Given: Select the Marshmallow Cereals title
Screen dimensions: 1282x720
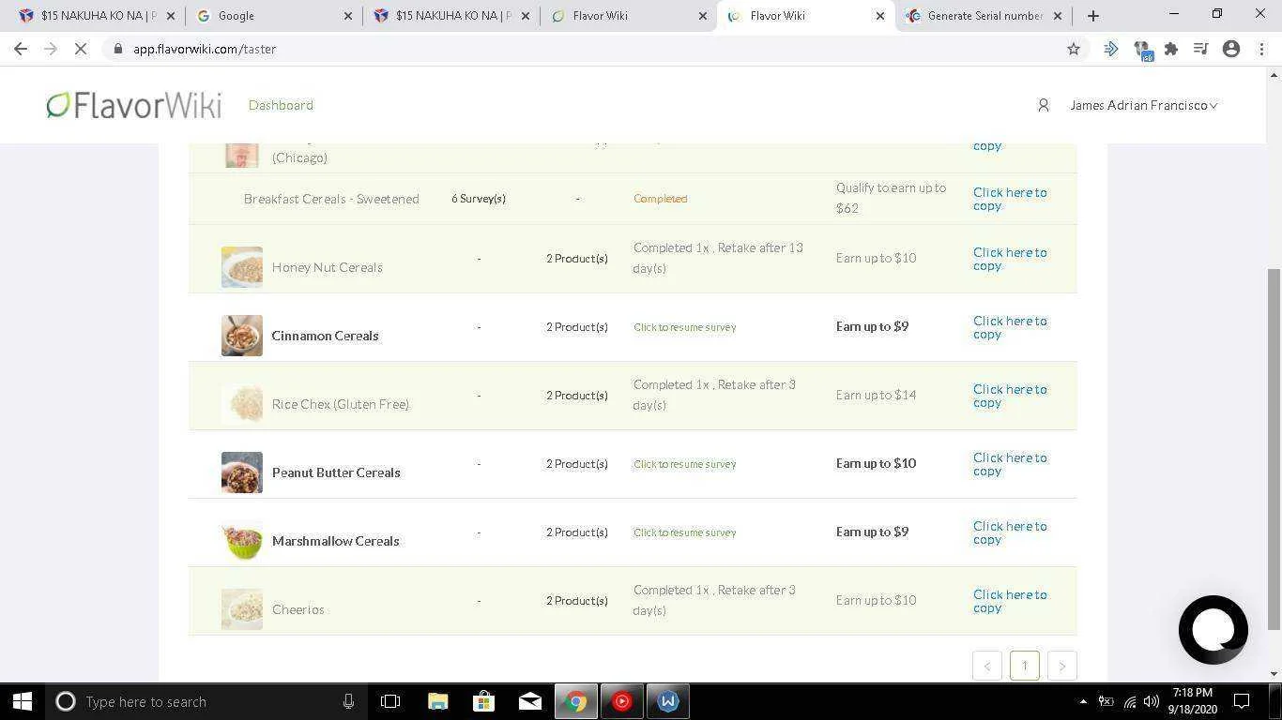Looking at the screenshot, I should click(x=335, y=541).
